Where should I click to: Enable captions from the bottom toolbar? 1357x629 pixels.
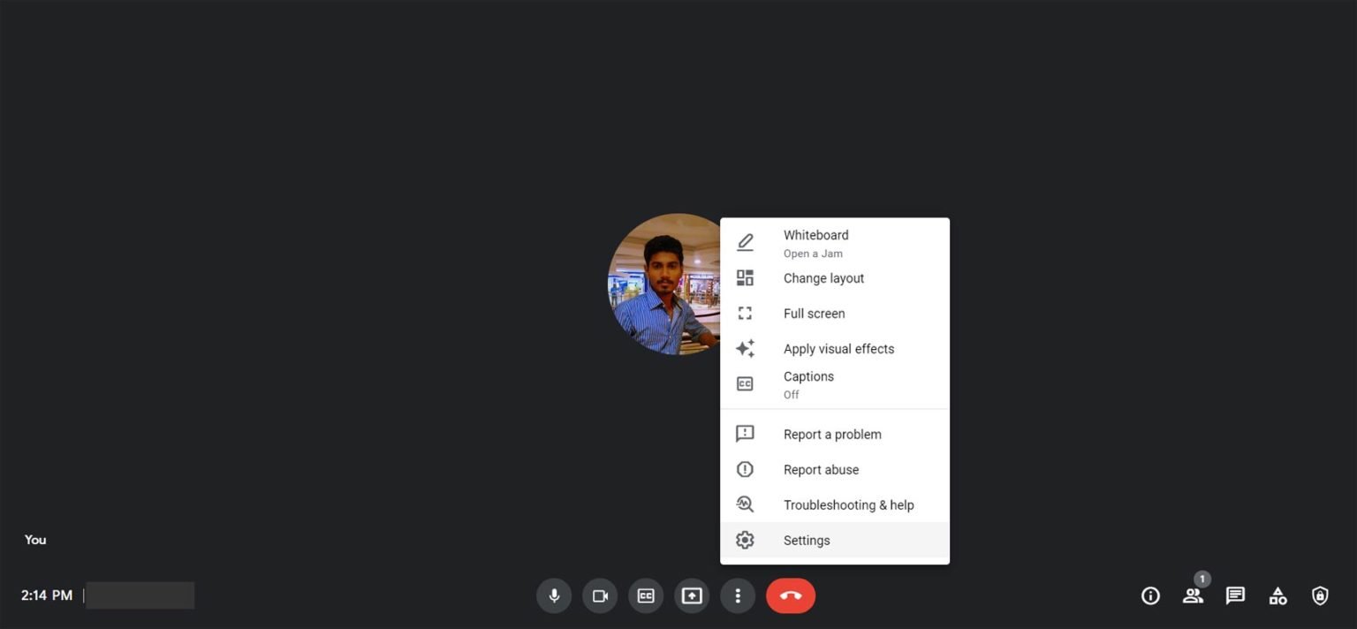point(646,595)
